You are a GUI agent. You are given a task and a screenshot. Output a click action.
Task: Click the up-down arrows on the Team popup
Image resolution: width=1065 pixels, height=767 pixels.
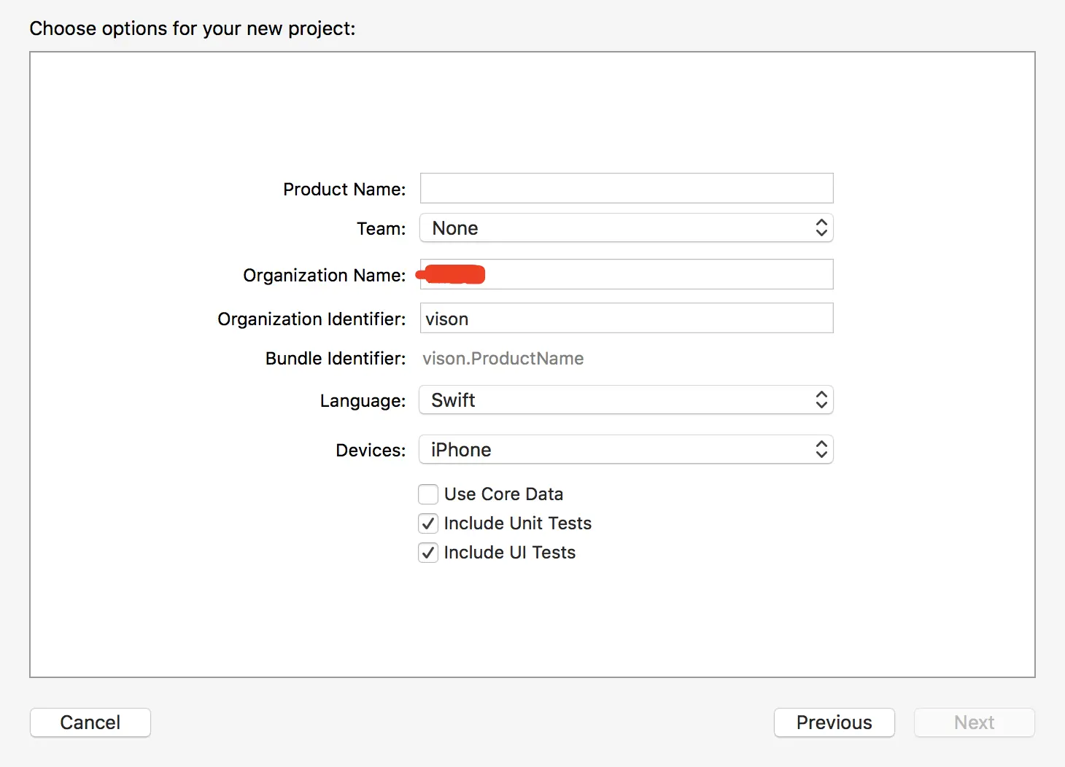(821, 228)
